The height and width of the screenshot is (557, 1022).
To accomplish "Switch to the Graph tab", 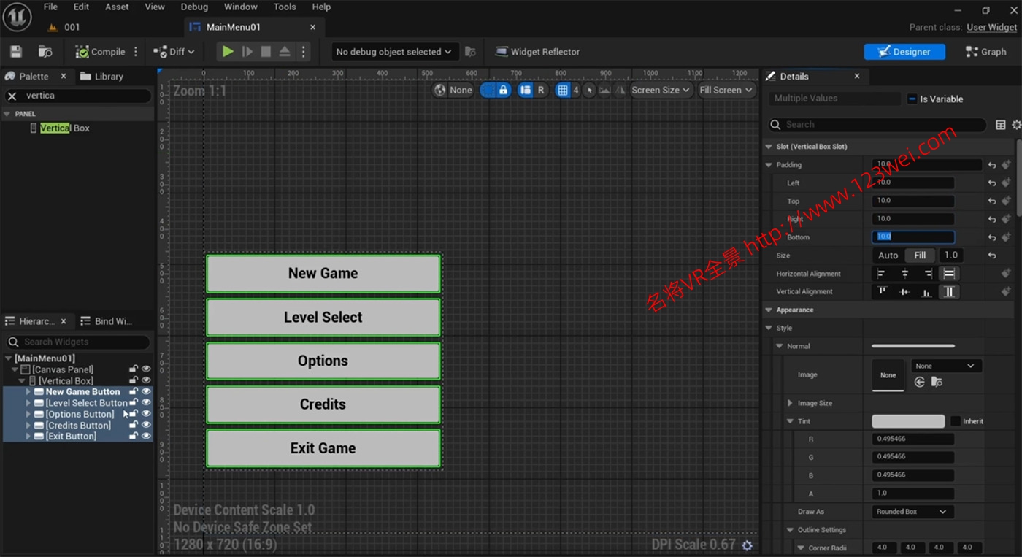I will tap(986, 51).
